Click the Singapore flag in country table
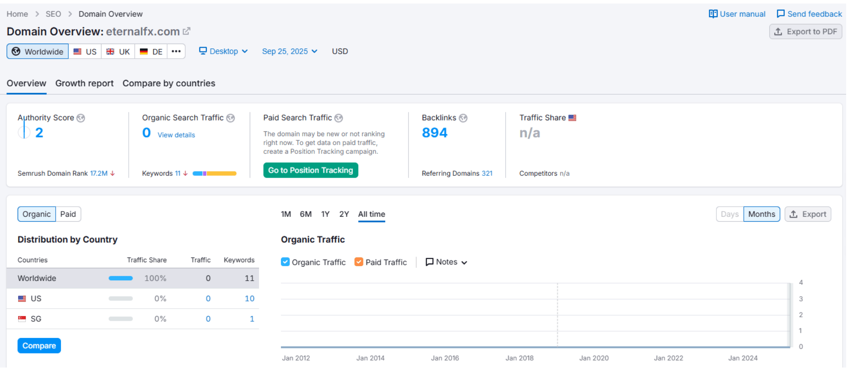847x379 pixels. (22, 319)
